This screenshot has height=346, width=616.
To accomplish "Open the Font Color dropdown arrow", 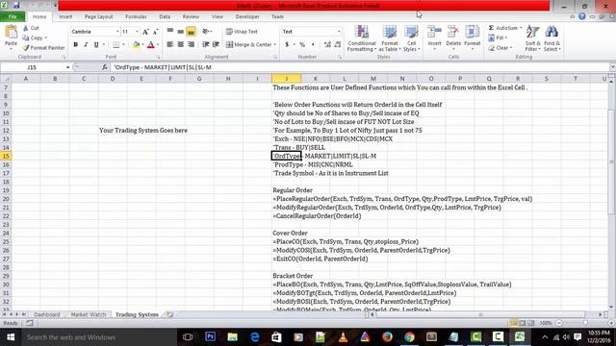I will pos(158,45).
